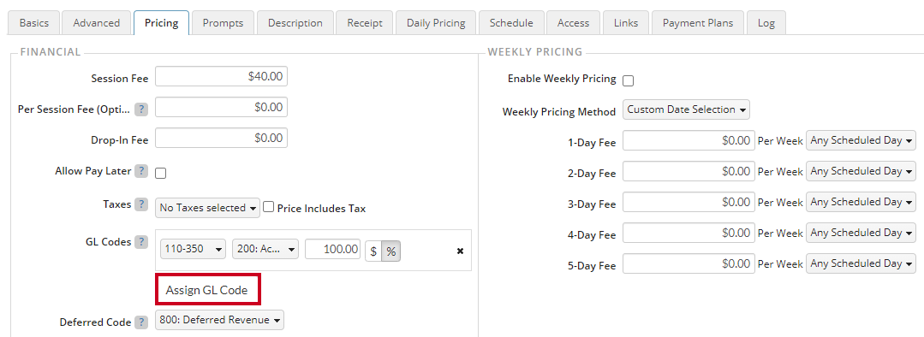Click the Deferred Code help icon
This screenshot has width=924, height=337.
pos(141,322)
